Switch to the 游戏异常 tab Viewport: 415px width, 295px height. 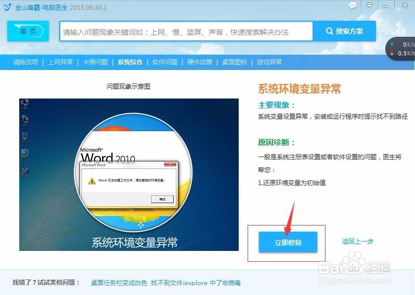click(269, 62)
